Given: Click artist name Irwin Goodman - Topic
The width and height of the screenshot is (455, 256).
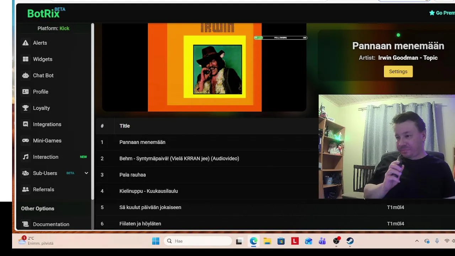Looking at the screenshot, I should 408,58.
